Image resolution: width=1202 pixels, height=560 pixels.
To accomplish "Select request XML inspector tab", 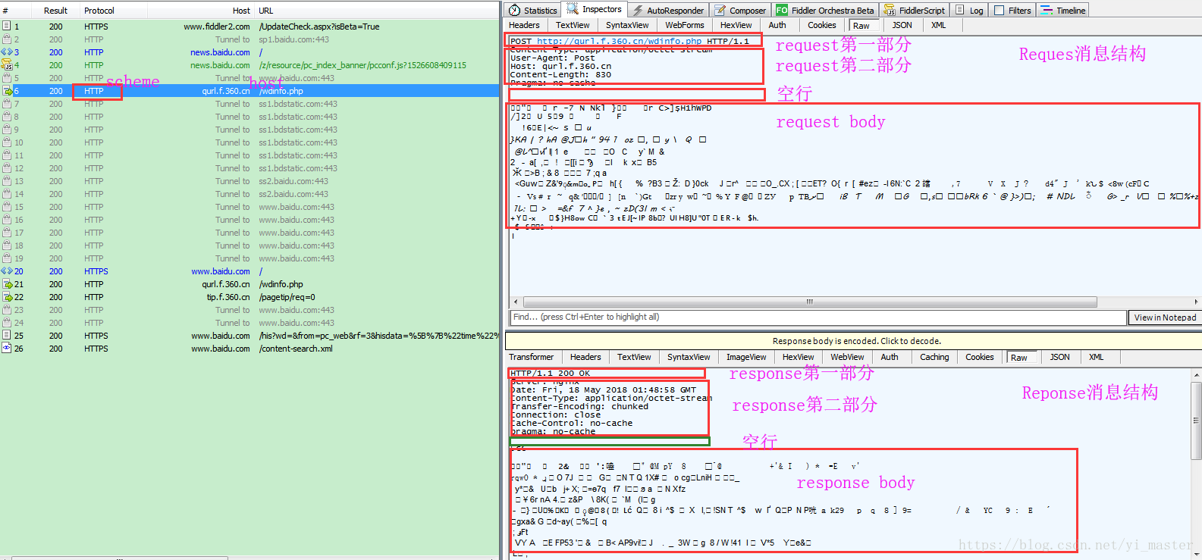I will coord(939,25).
